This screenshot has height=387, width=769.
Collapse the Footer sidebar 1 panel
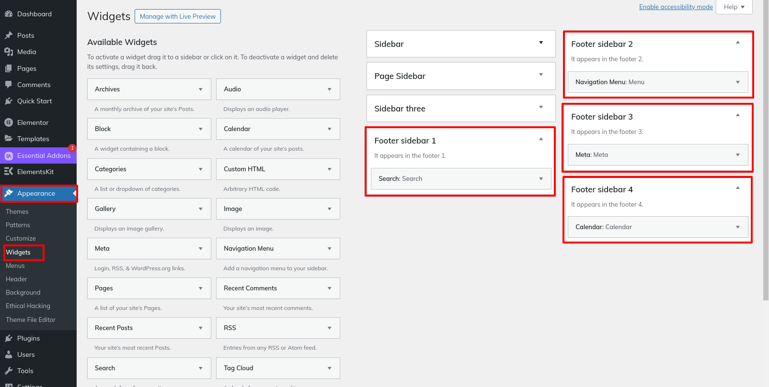[541, 139]
